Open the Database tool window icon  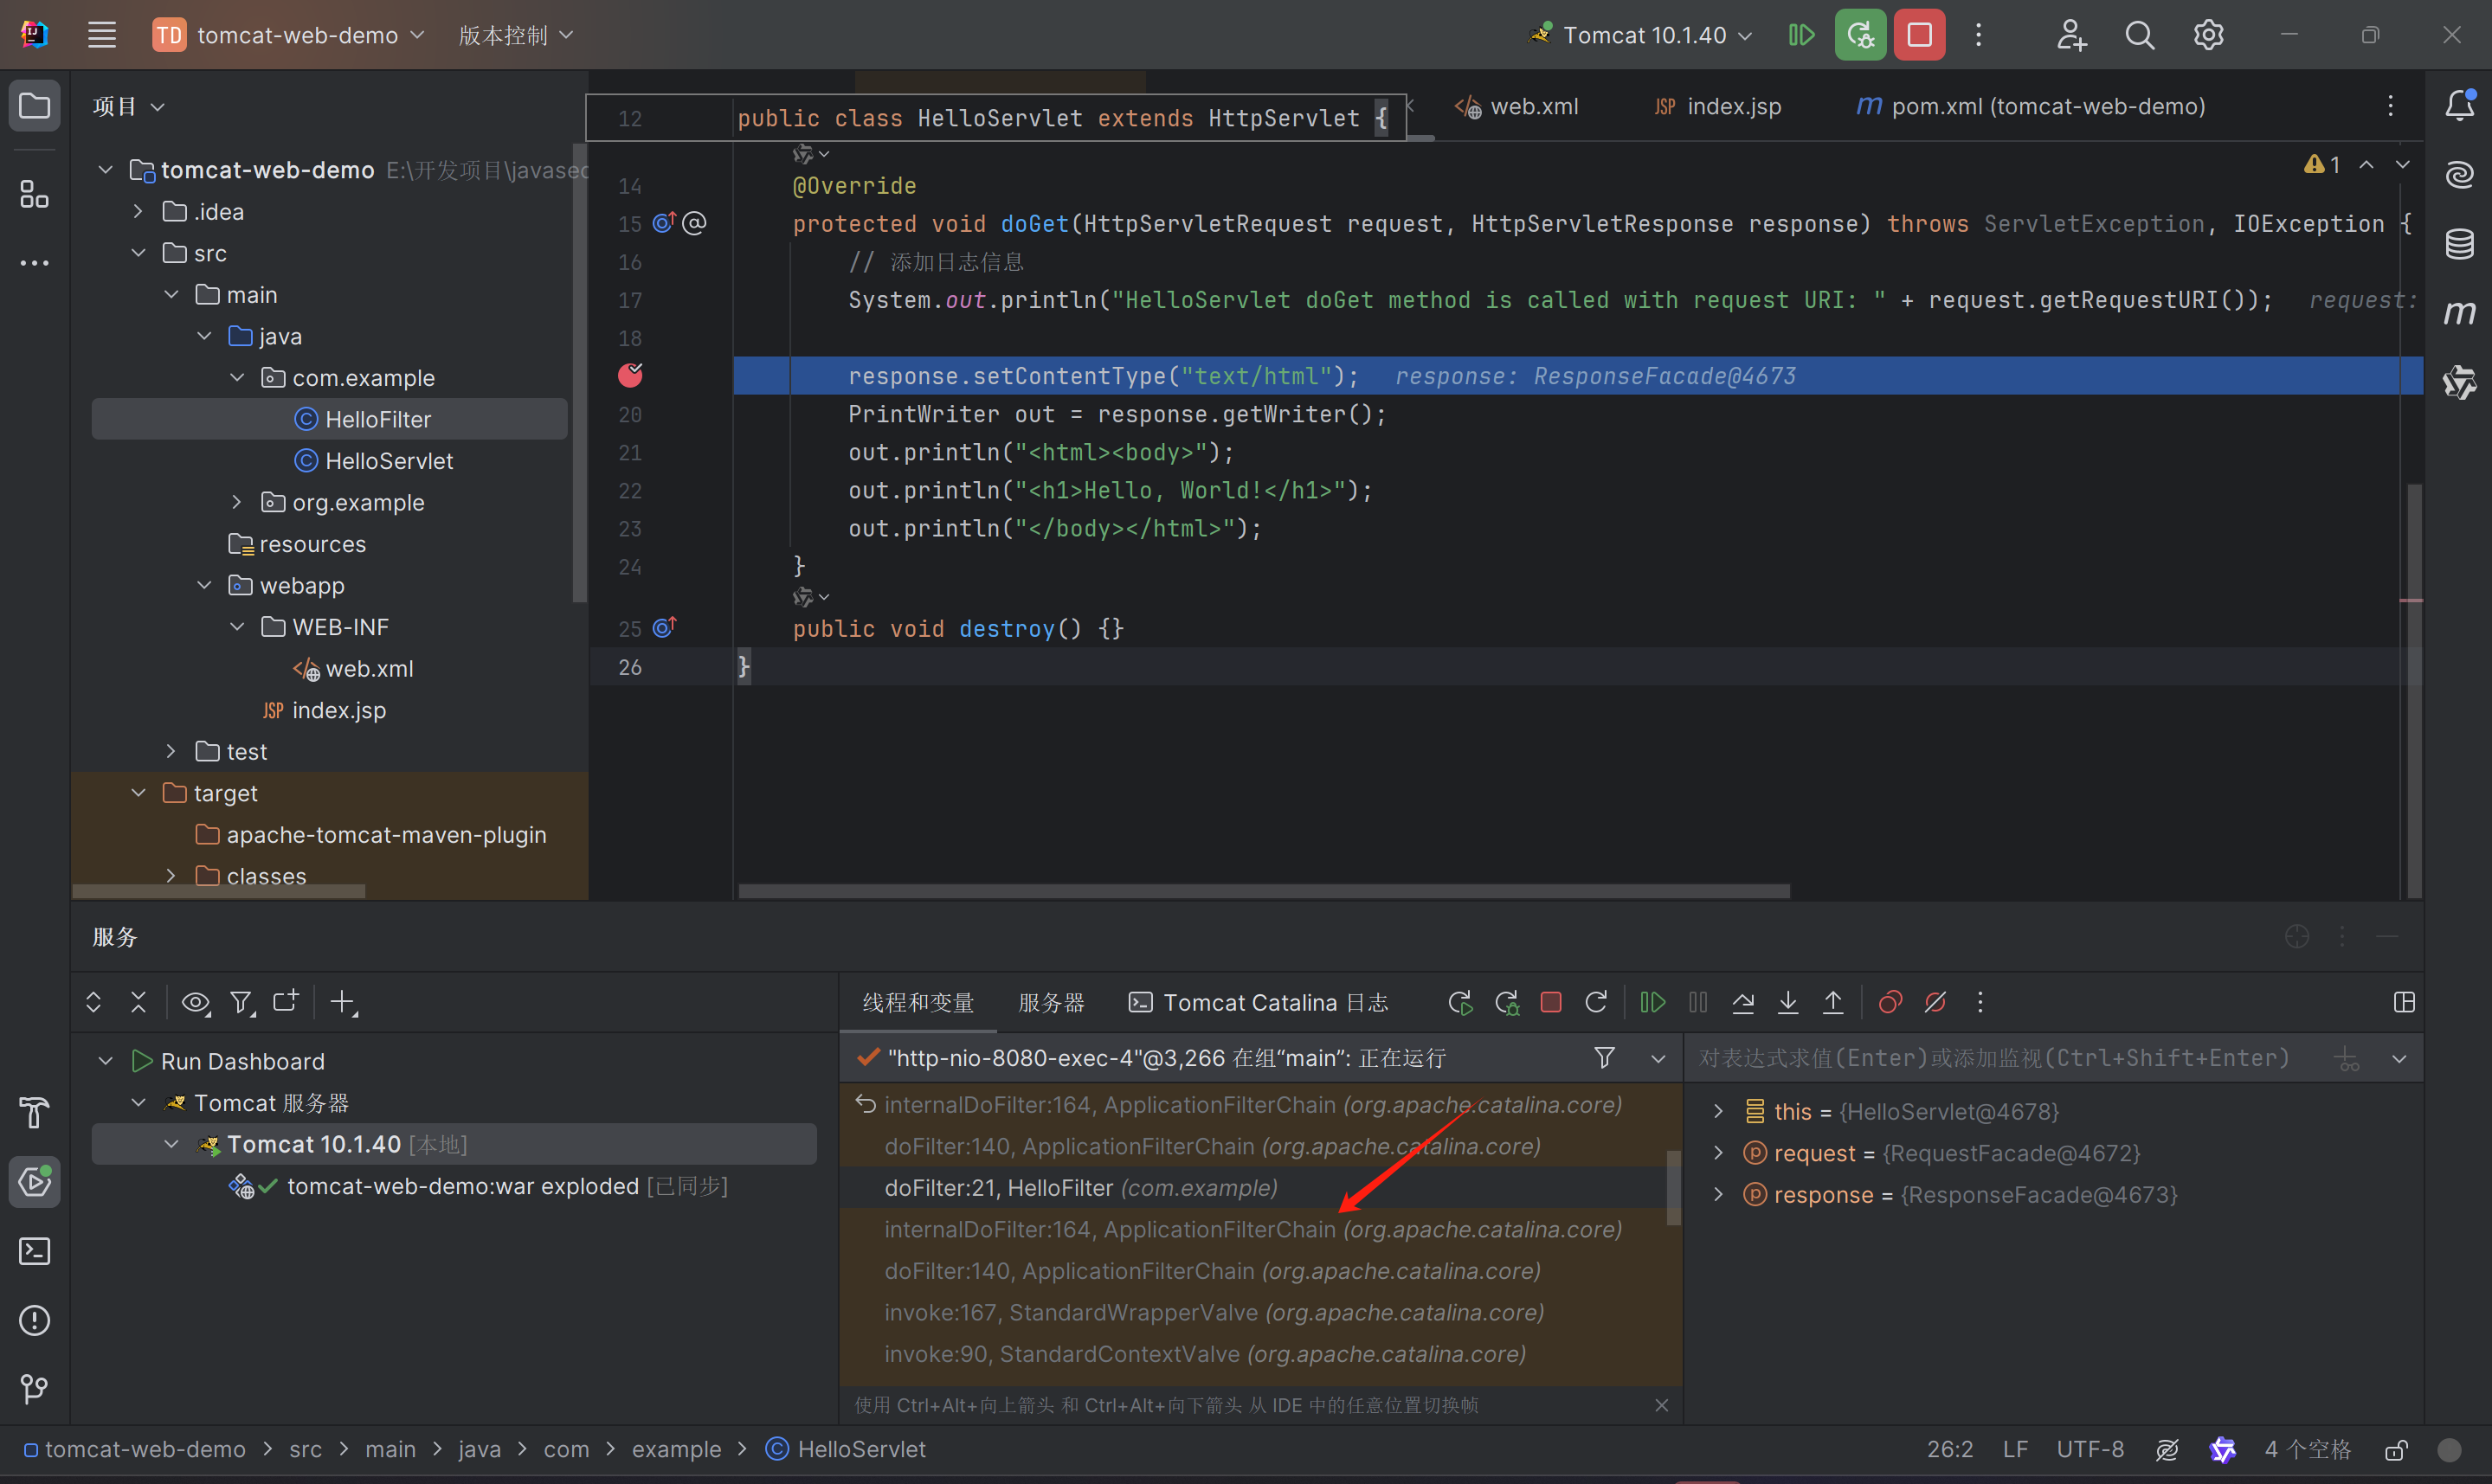(x=2459, y=243)
